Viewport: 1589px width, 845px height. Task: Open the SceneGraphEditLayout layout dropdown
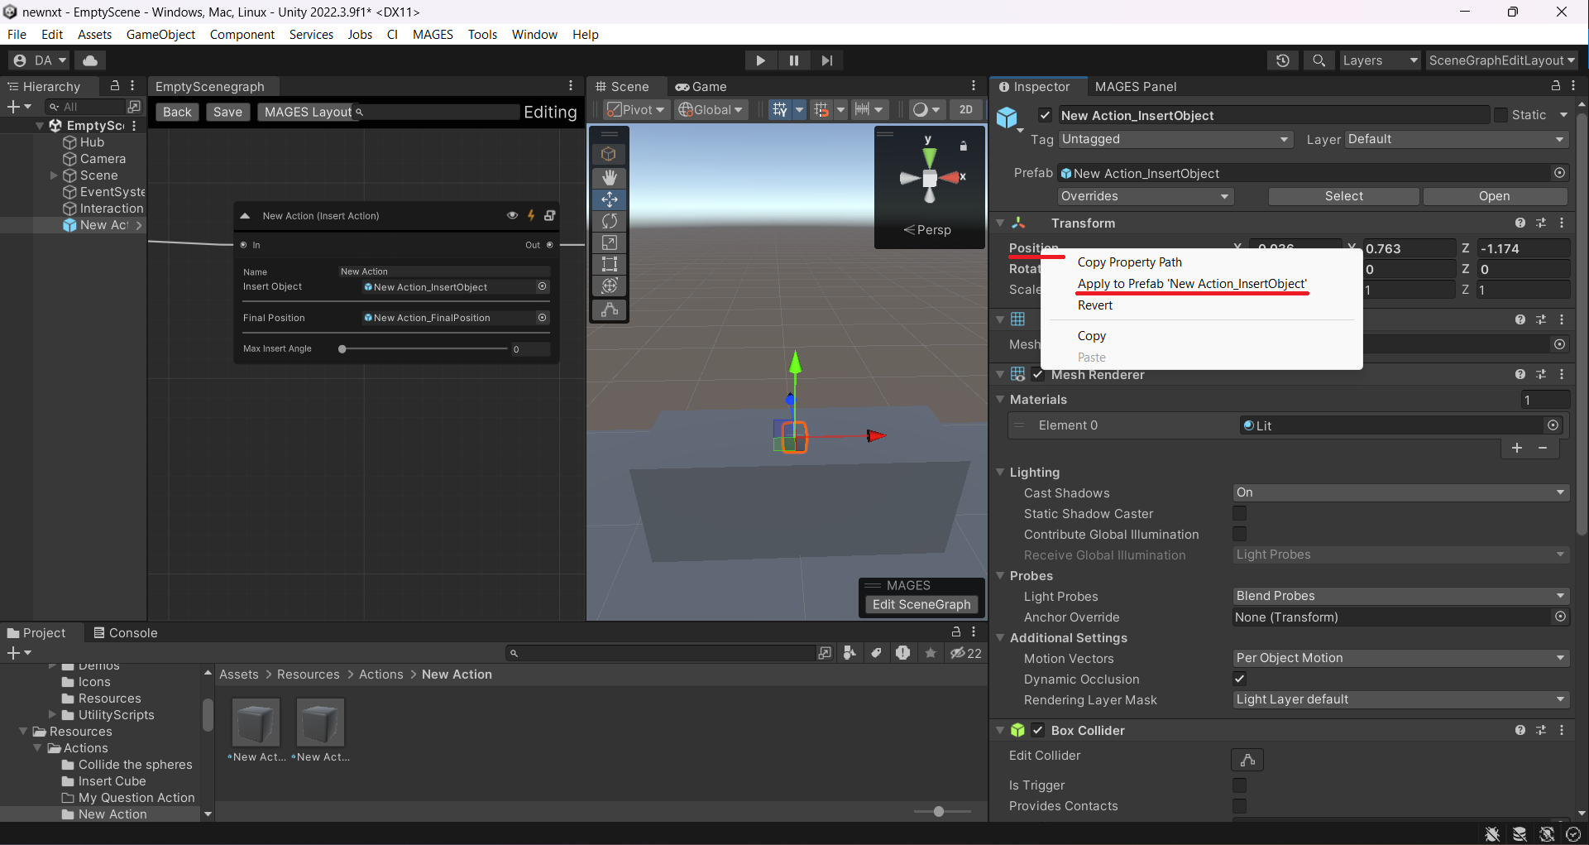(1501, 60)
